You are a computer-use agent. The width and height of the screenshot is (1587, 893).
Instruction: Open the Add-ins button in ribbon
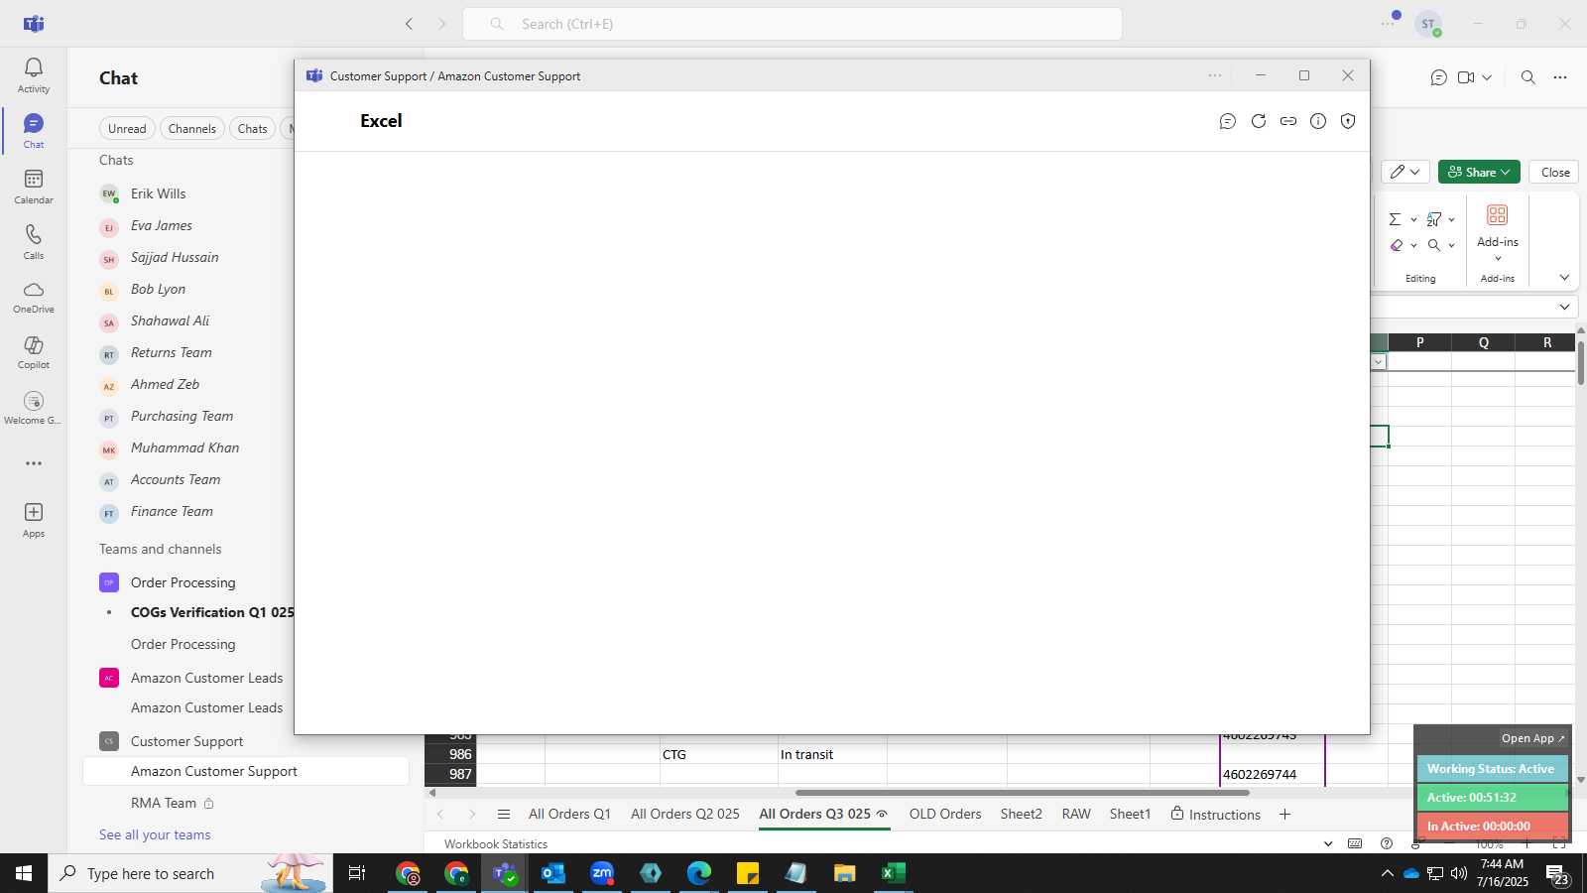point(1497,232)
